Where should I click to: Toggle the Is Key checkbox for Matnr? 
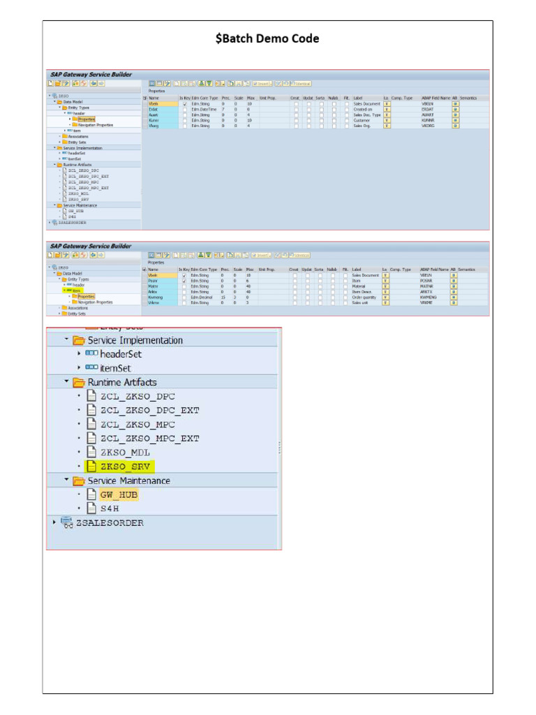184,286
